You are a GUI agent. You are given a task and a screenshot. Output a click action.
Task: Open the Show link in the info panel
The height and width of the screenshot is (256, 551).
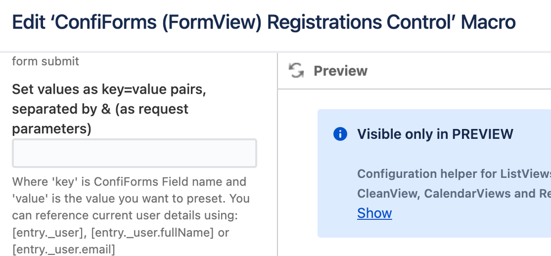(x=375, y=213)
